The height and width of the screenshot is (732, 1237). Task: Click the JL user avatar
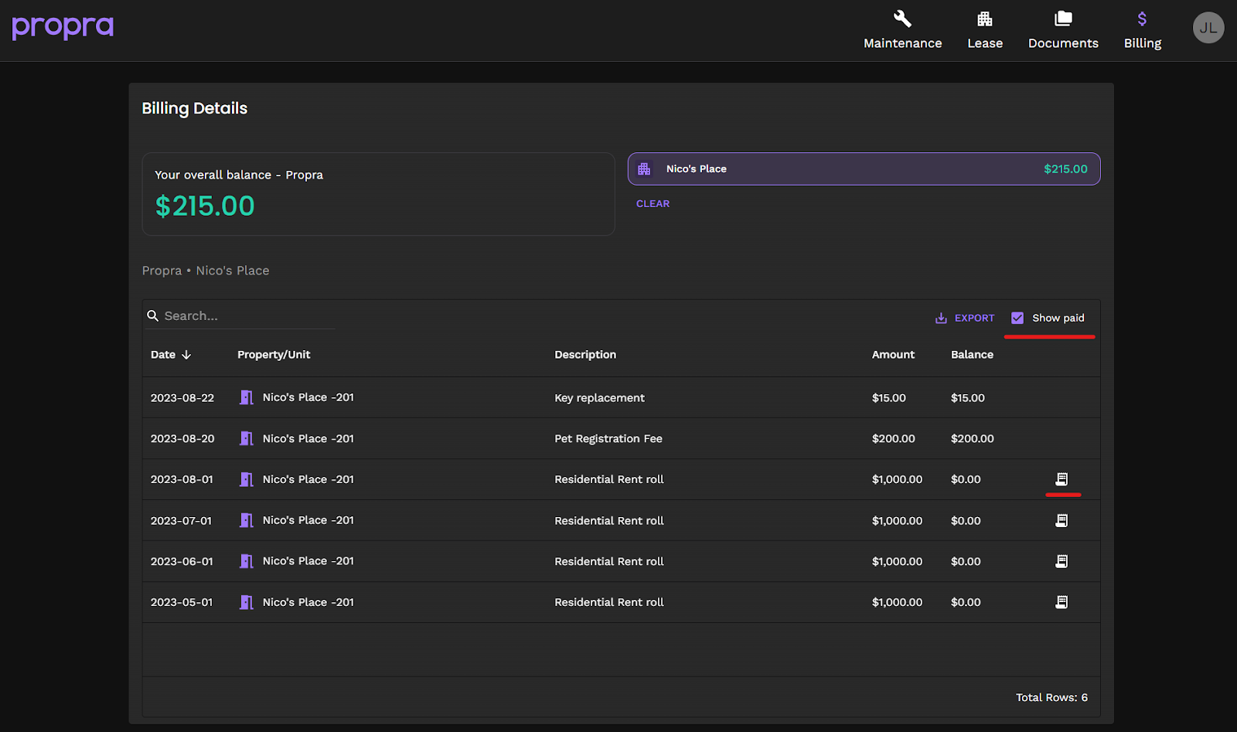pyautogui.click(x=1208, y=28)
